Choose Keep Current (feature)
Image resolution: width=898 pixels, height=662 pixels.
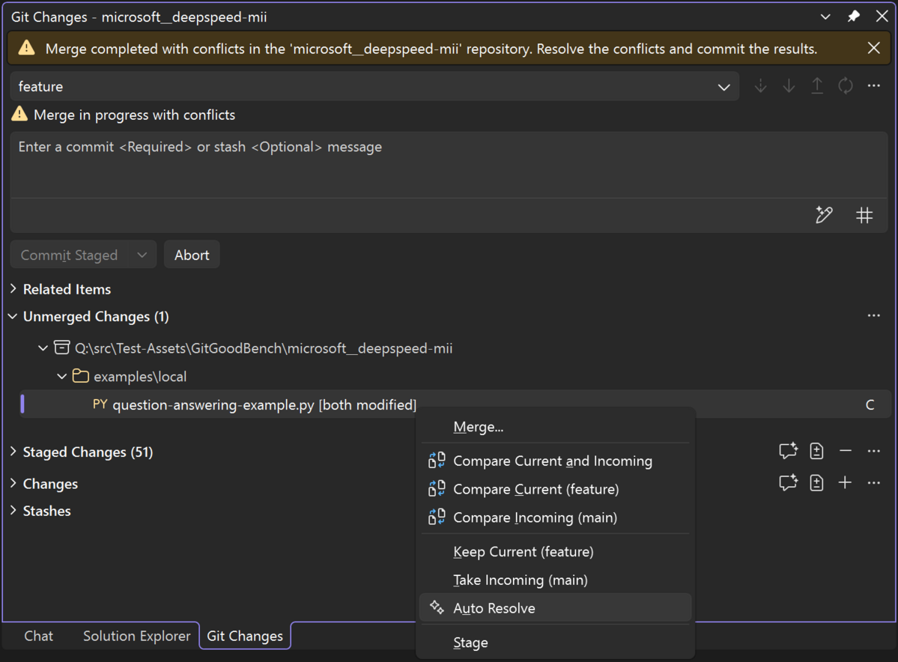(x=555, y=551)
